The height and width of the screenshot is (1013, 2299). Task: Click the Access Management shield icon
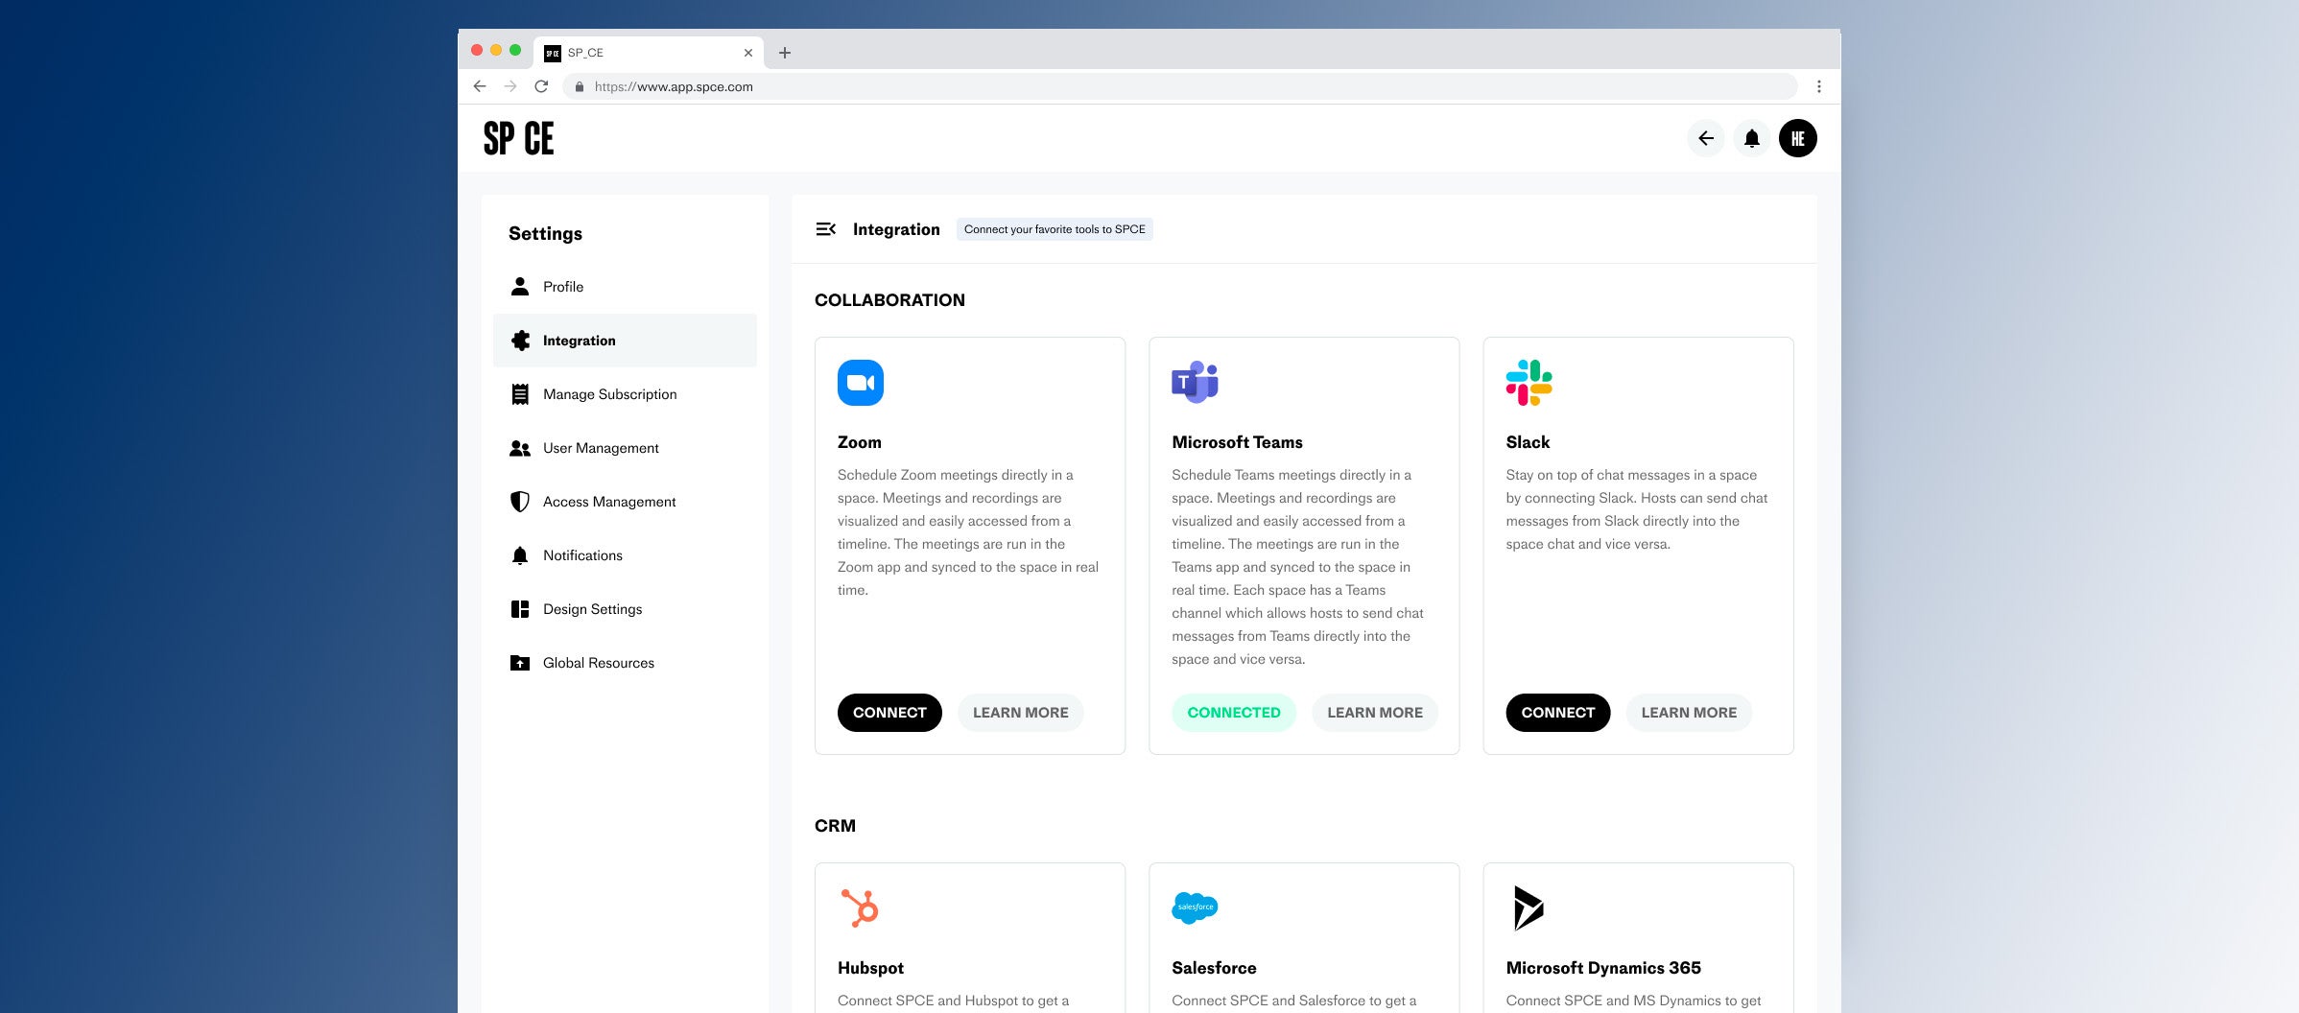pyautogui.click(x=520, y=502)
